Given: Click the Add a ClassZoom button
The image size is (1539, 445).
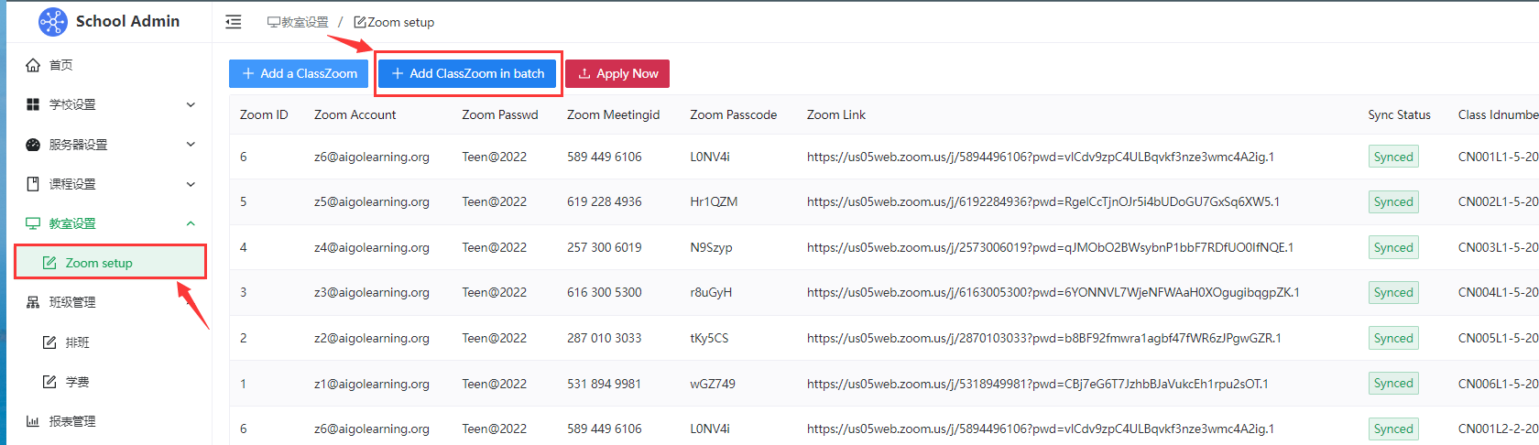Looking at the screenshot, I should point(299,73).
